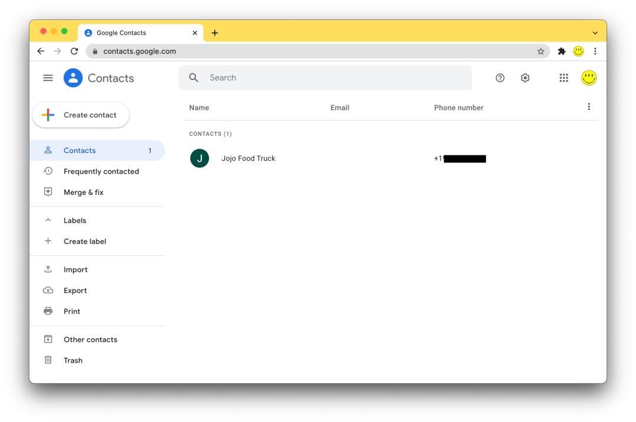Click the Trash bin icon
636x422 pixels.
(x=48, y=360)
